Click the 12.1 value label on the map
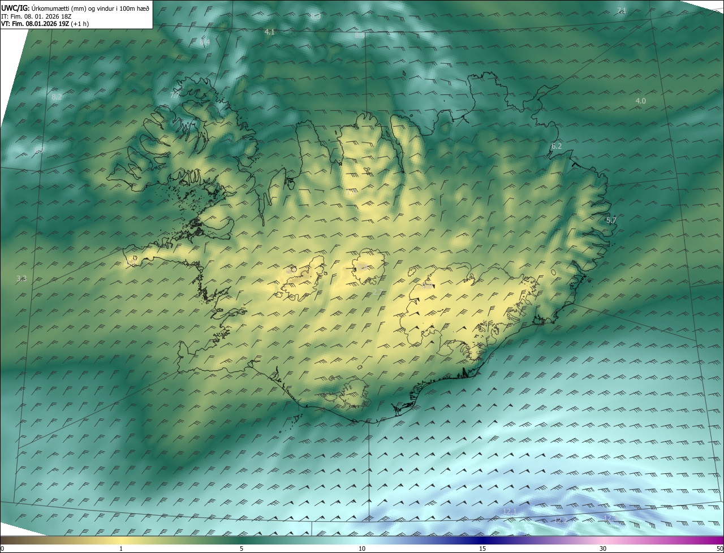The width and height of the screenshot is (724, 553). (510, 511)
